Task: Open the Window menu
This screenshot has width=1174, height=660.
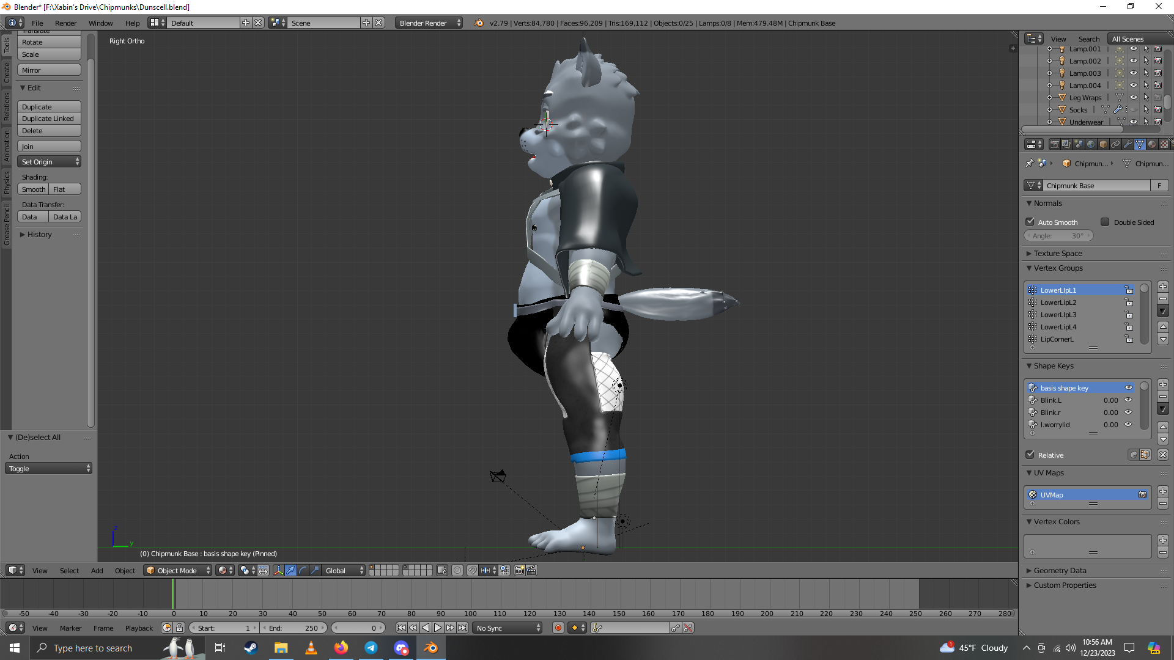Action: click(x=100, y=23)
